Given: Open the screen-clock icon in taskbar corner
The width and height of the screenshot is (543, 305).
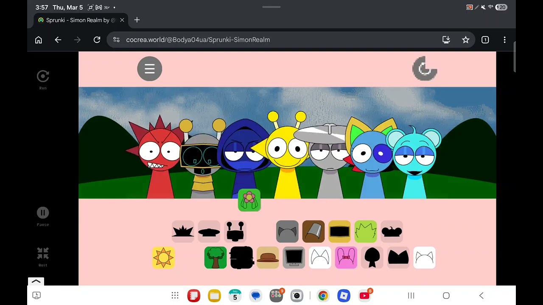Looking at the screenshot, I should point(36,295).
